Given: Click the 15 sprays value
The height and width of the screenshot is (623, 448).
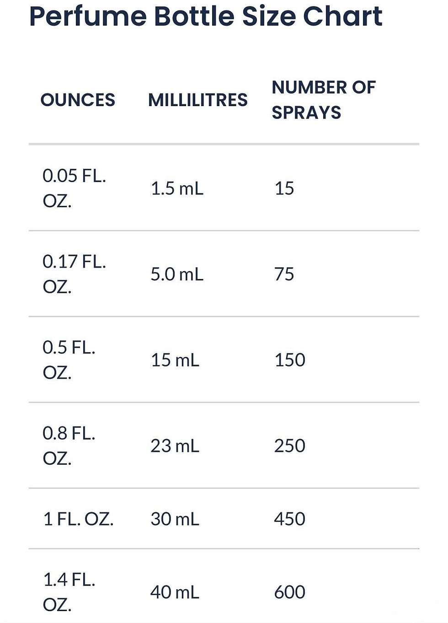Looking at the screenshot, I should click(x=284, y=188).
